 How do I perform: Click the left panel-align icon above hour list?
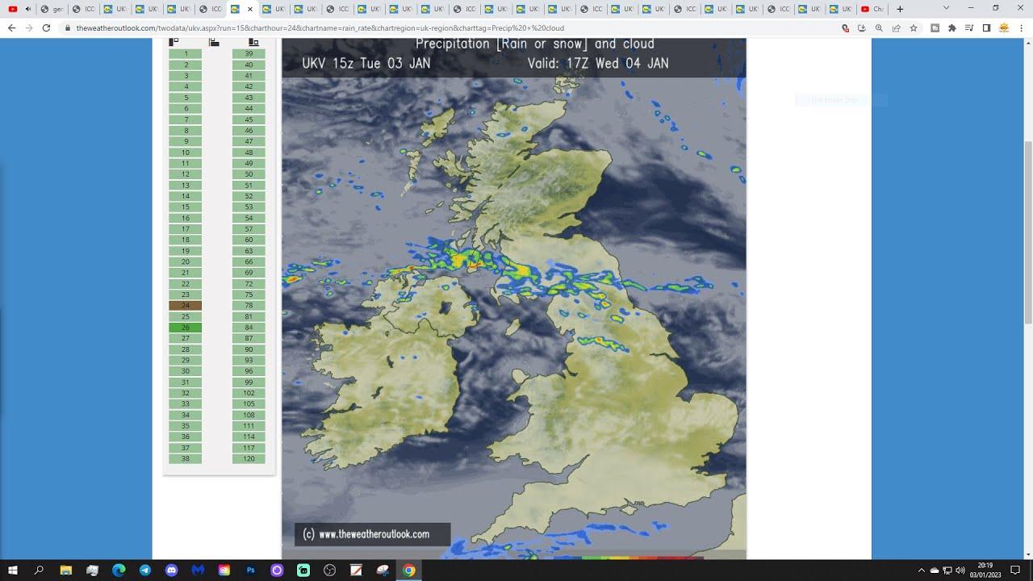tap(174, 42)
